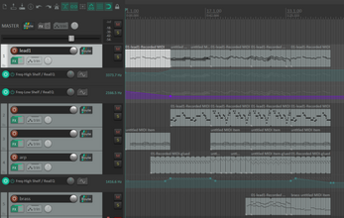Solo the brass track
Viewport: 344px width, 218px height.
click(118, 205)
